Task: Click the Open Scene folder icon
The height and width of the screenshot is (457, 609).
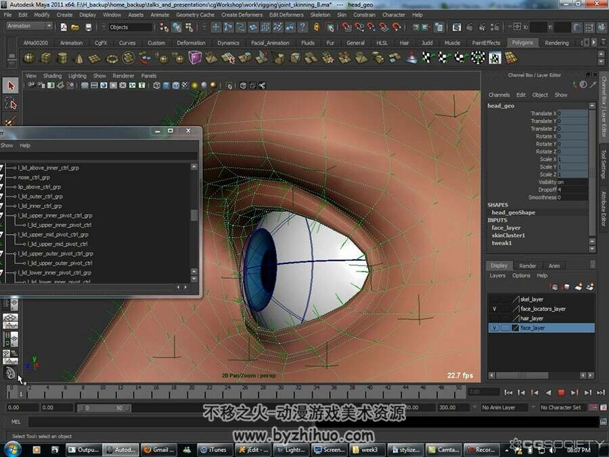Action: coord(75,27)
